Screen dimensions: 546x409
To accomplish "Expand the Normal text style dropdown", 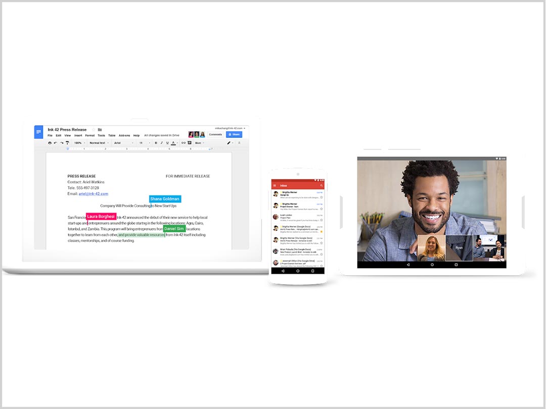I will (99, 143).
